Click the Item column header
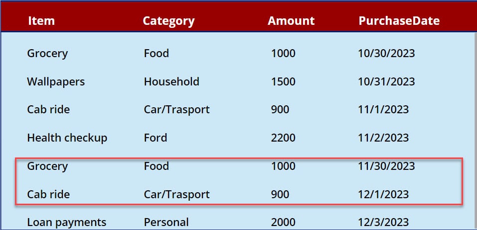 click(x=41, y=20)
